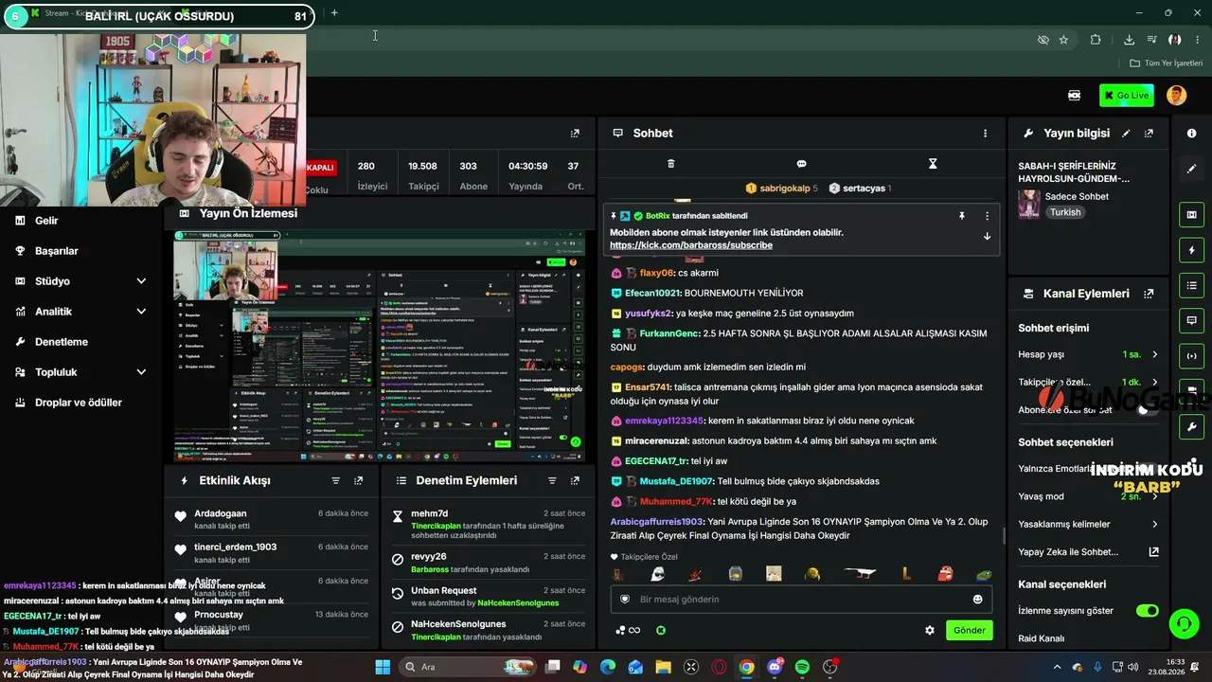Click the chat identity badge icon
This screenshot has width=1212, height=682.
[625, 600]
